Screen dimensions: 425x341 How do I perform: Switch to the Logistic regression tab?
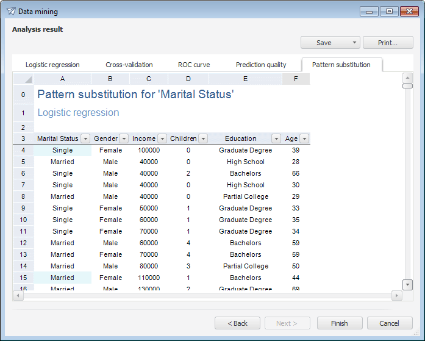pos(52,65)
